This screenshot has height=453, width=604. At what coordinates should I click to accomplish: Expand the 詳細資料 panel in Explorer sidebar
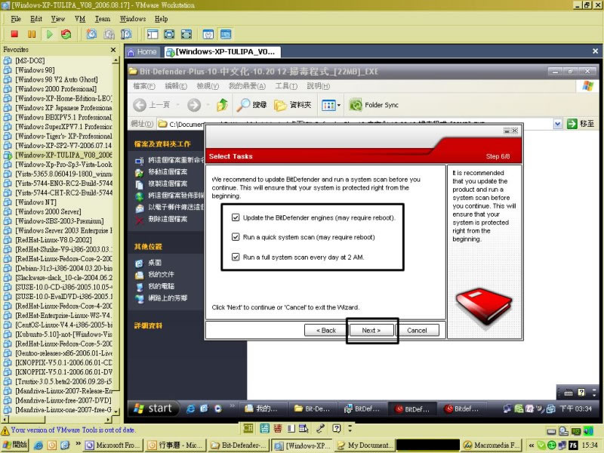tap(148, 325)
